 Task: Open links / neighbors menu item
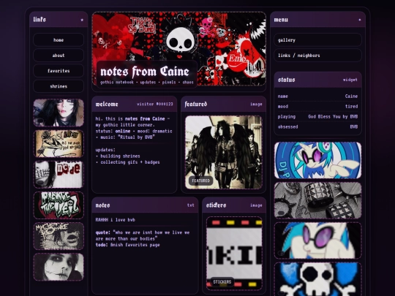317,56
